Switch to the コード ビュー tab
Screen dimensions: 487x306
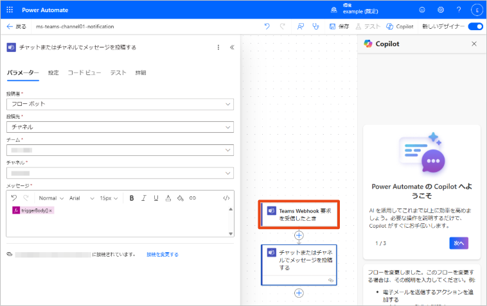click(x=84, y=73)
